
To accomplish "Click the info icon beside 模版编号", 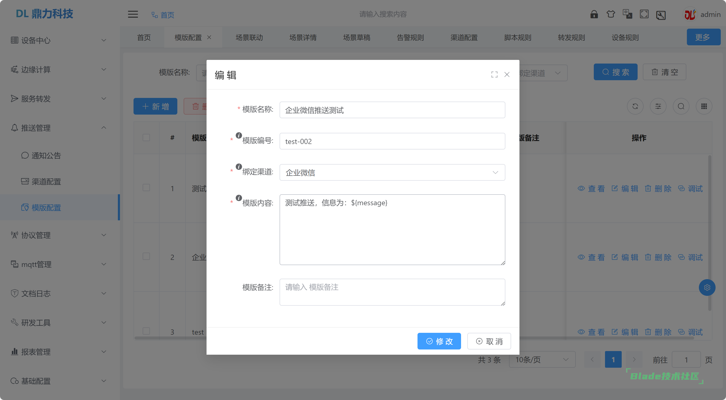I will point(238,135).
